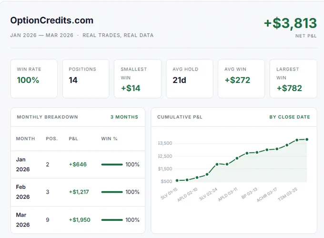The image size is (324, 238).
Task: Click the $3,500 y-axis label
Action: [165, 143]
